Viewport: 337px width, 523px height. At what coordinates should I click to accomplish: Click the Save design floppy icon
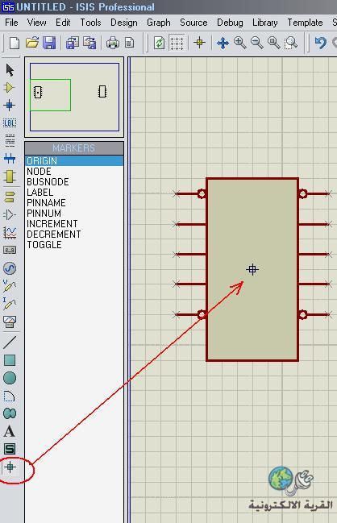(49, 43)
